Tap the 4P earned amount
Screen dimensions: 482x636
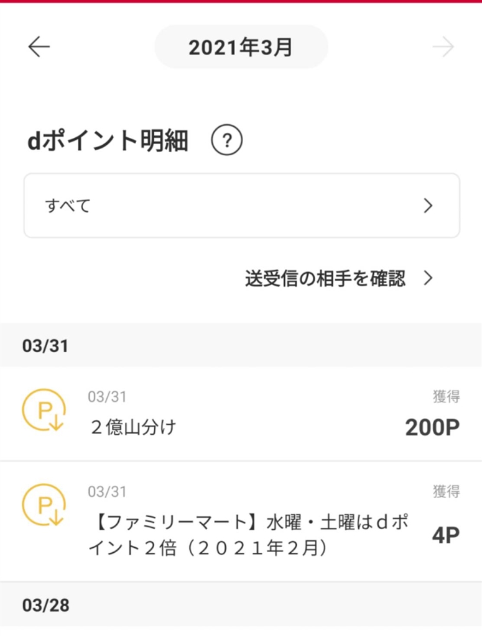tap(445, 535)
